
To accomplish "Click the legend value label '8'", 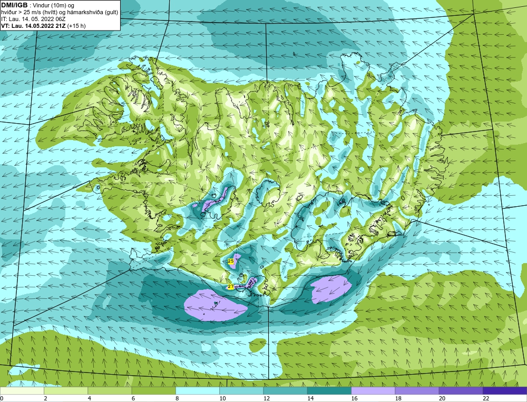I will pos(177,398).
